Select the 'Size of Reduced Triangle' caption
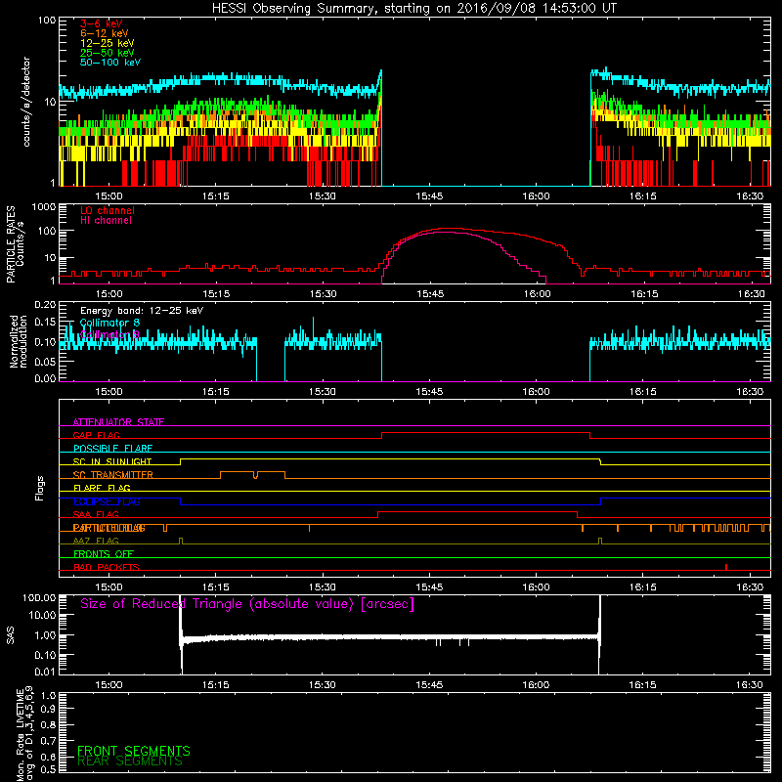 point(247,604)
